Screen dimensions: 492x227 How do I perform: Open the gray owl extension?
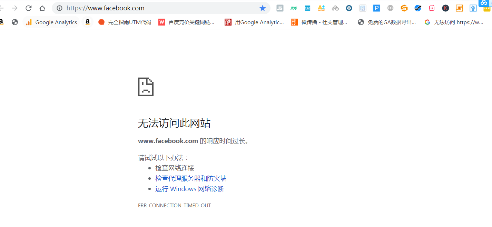pos(390,8)
